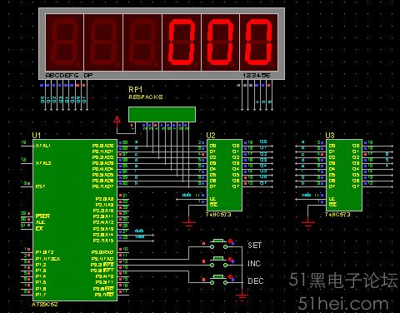Select the U3 74HC573 latch chip
The height and width of the screenshot is (313, 400).
coord(344,175)
